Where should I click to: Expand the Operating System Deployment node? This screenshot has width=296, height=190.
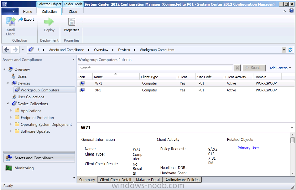[x=11, y=124]
